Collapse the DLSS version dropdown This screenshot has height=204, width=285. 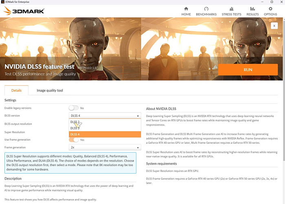click(x=105, y=116)
